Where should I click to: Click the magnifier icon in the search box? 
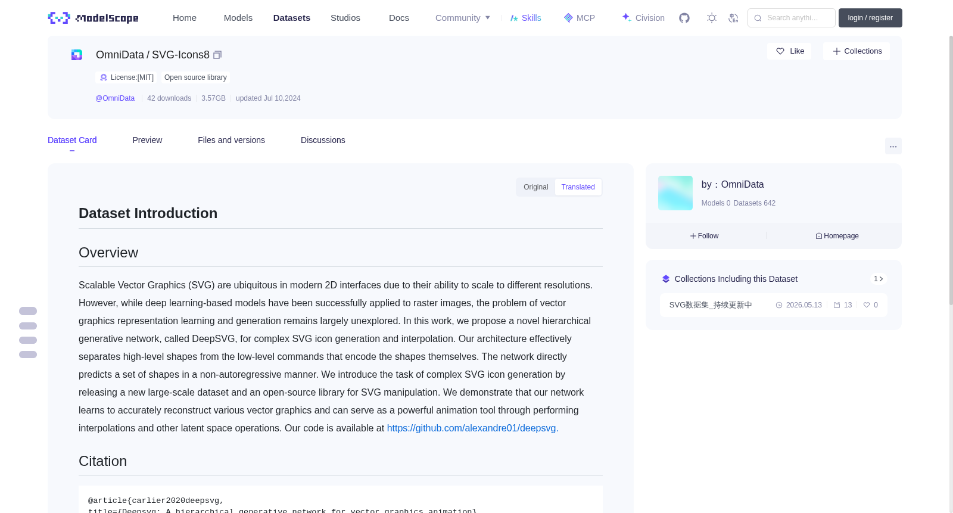758,18
